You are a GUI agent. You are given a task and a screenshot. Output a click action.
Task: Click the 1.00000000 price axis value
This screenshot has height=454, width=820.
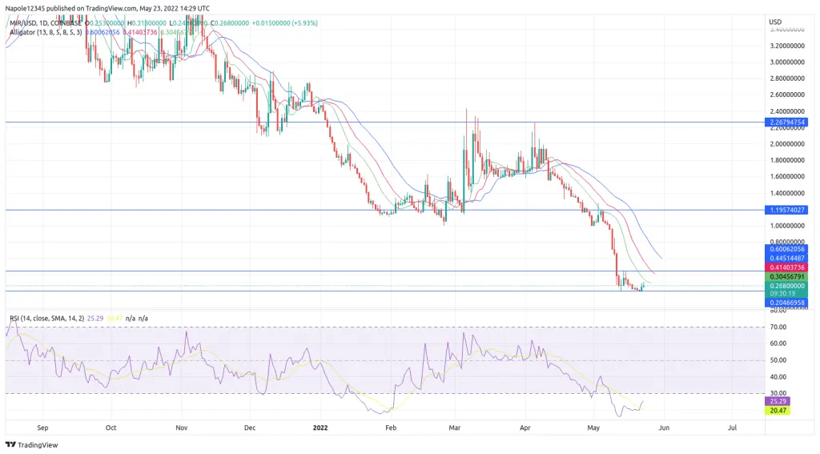coord(787,226)
